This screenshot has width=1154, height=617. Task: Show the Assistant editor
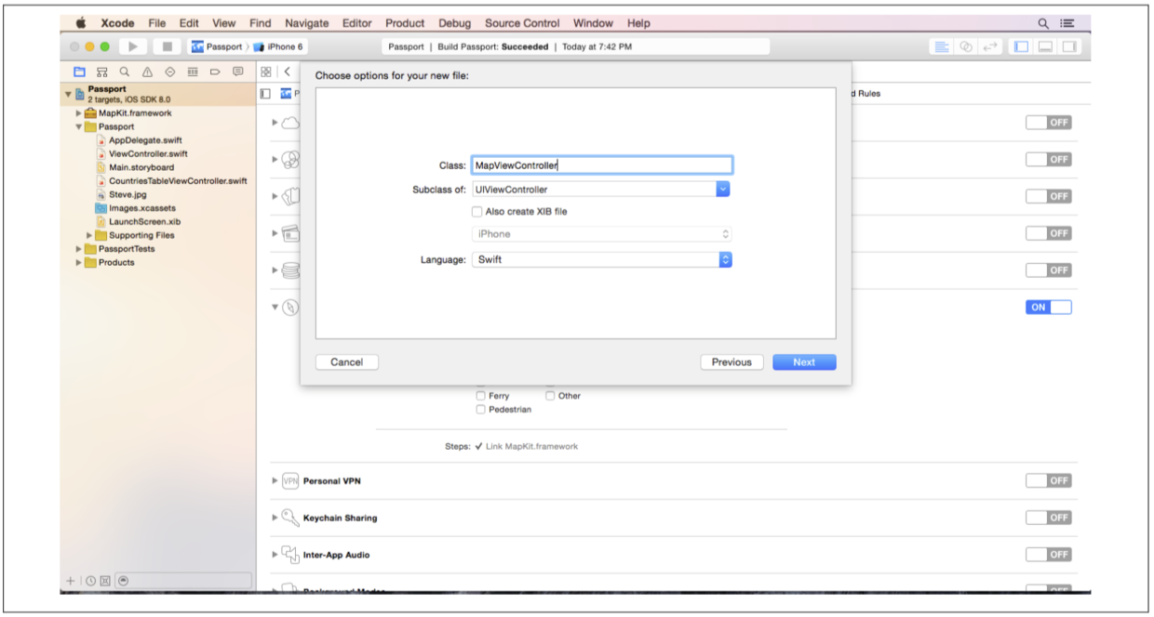tap(965, 46)
